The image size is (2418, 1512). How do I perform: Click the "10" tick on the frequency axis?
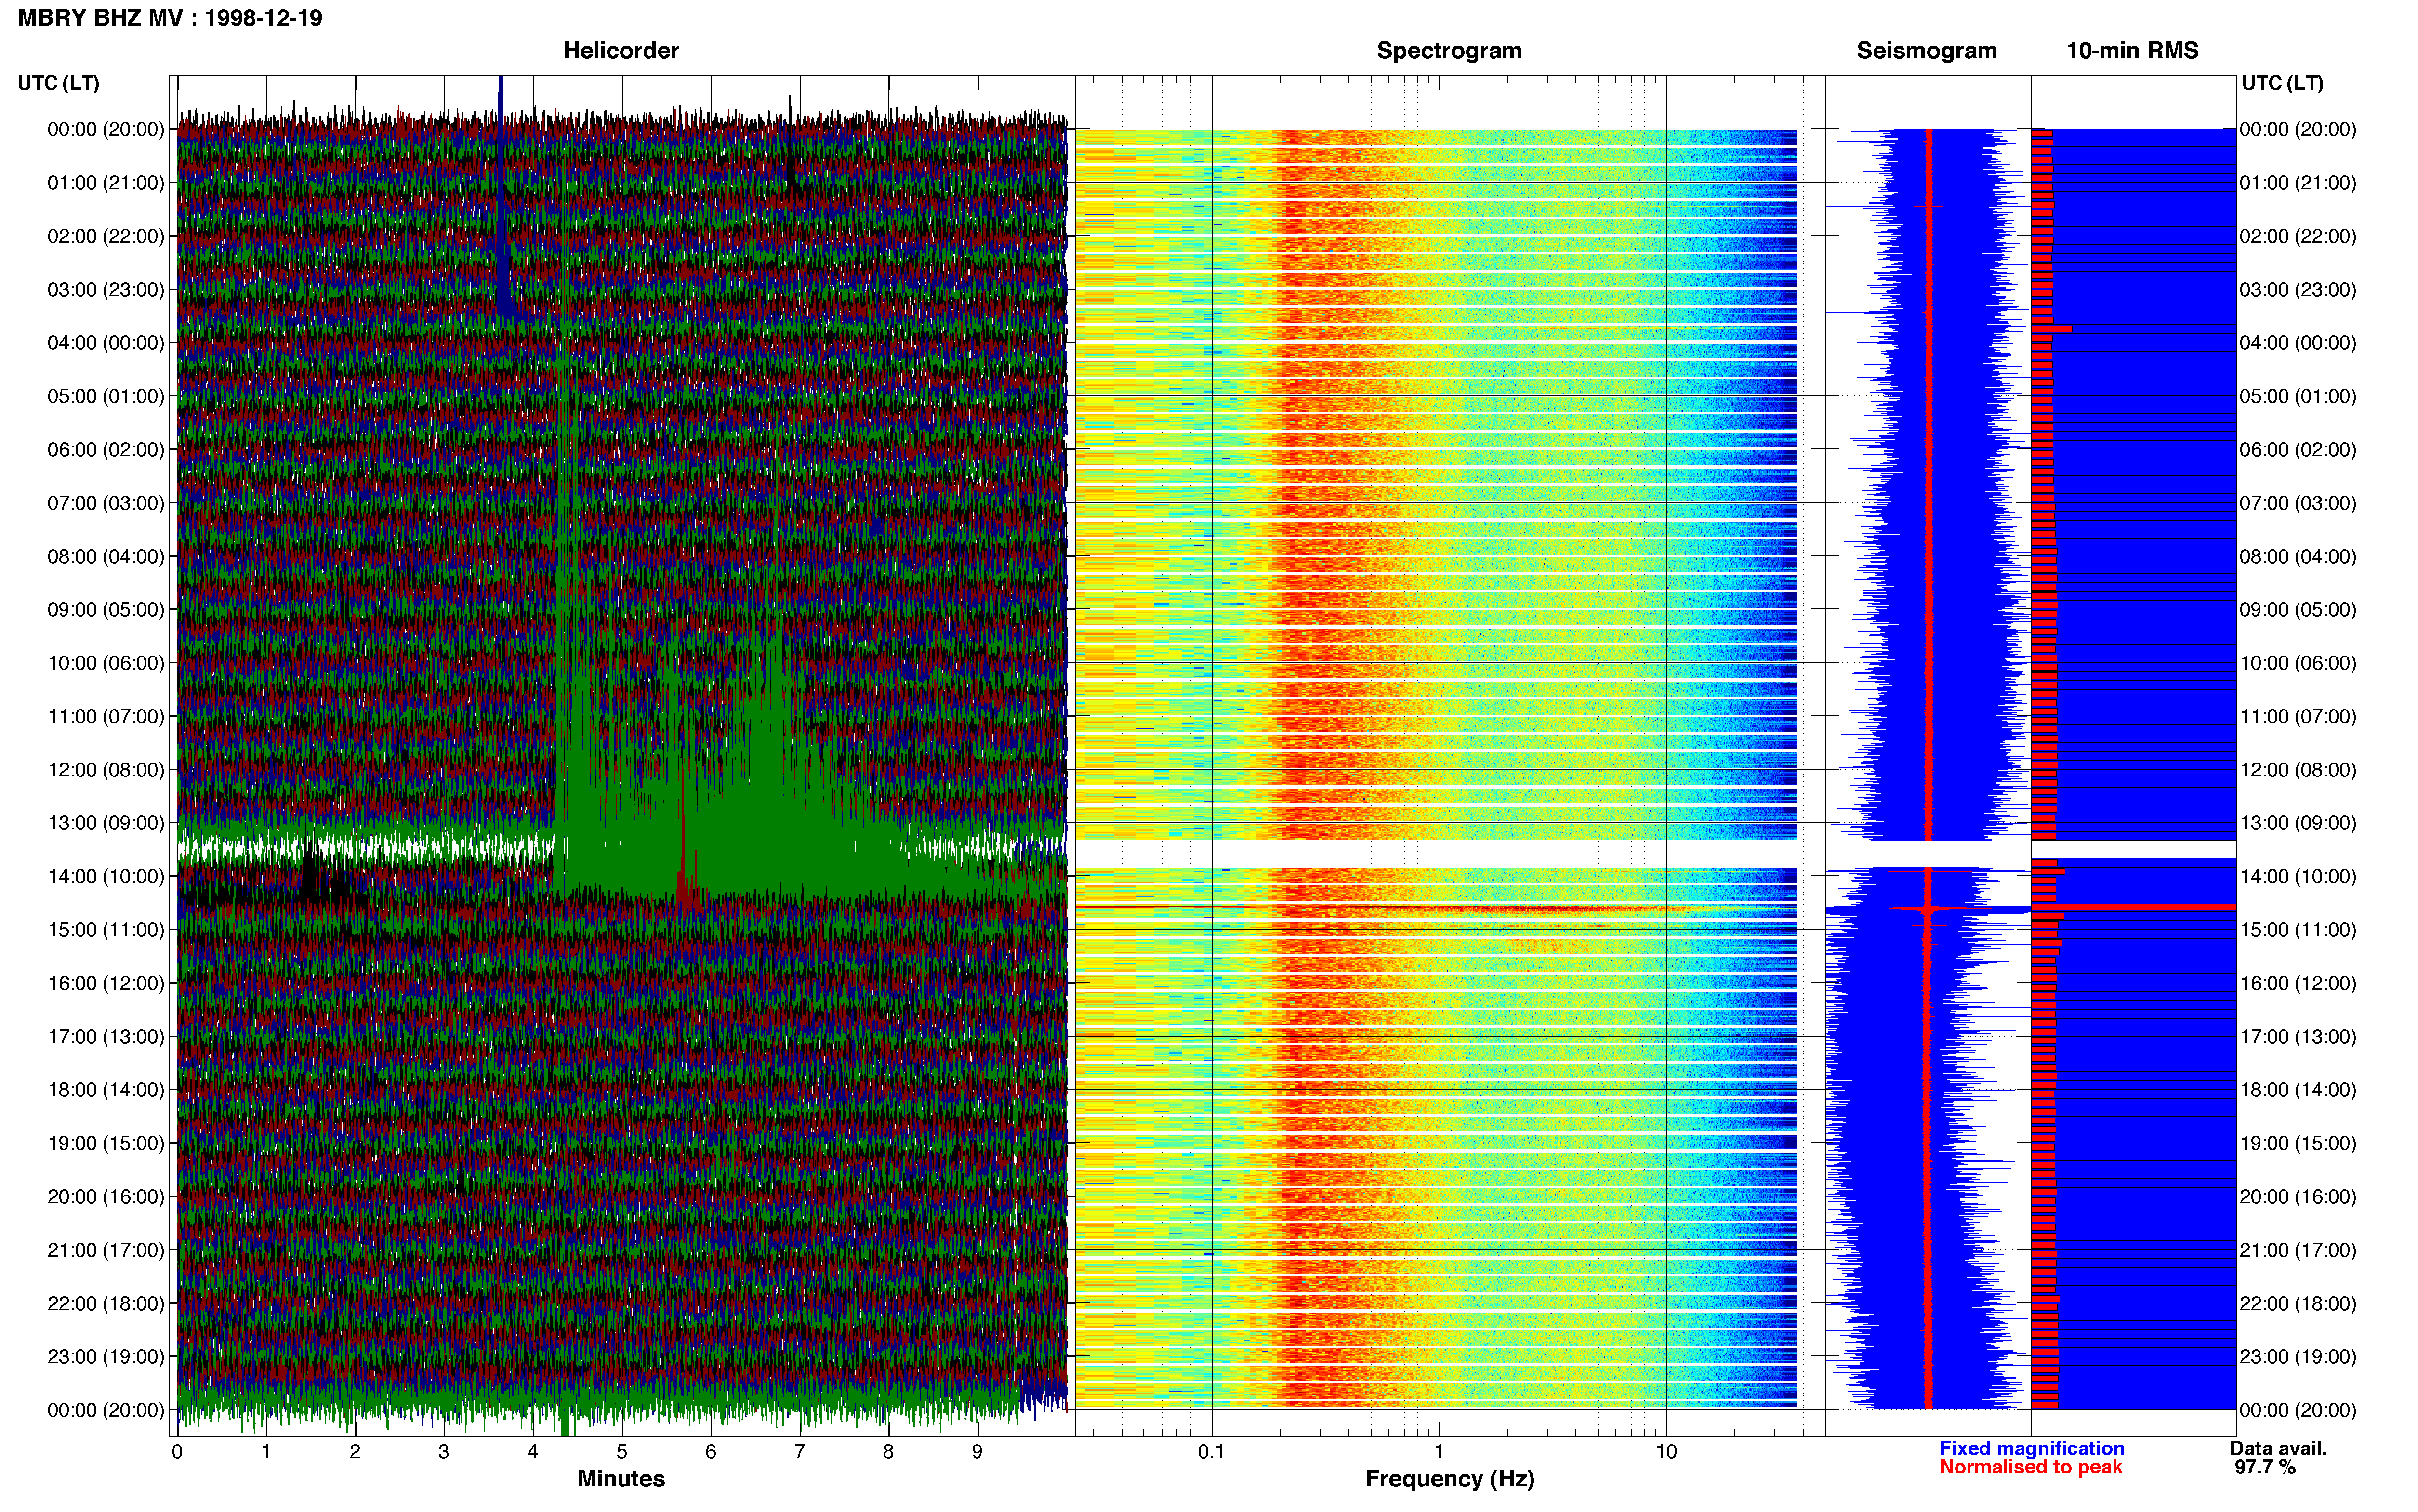coord(1666,1452)
